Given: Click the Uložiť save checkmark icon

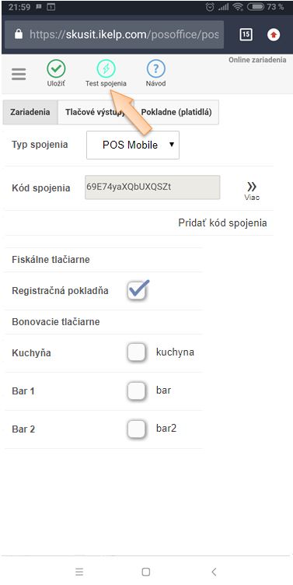Looking at the screenshot, I should tap(56, 68).
